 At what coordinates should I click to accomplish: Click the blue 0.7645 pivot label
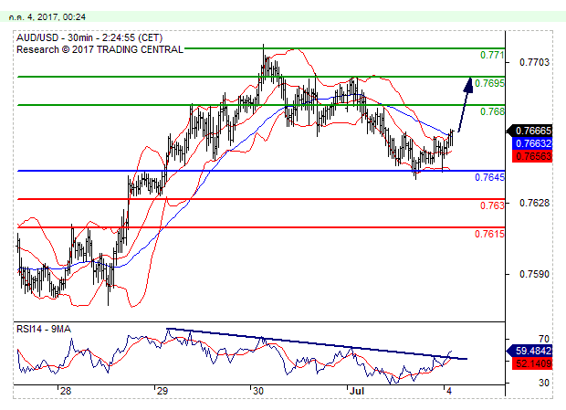pos(489,177)
